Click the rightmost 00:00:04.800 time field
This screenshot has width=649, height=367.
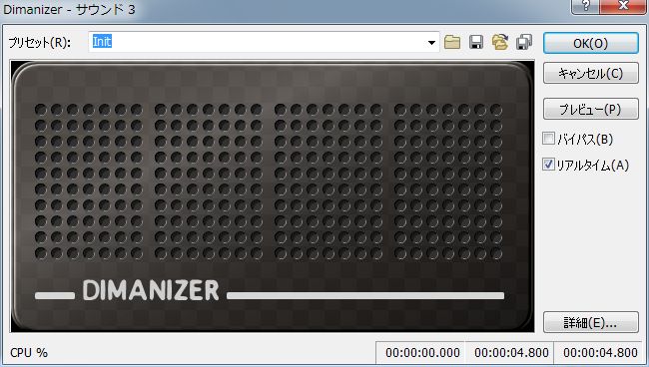click(600, 352)
